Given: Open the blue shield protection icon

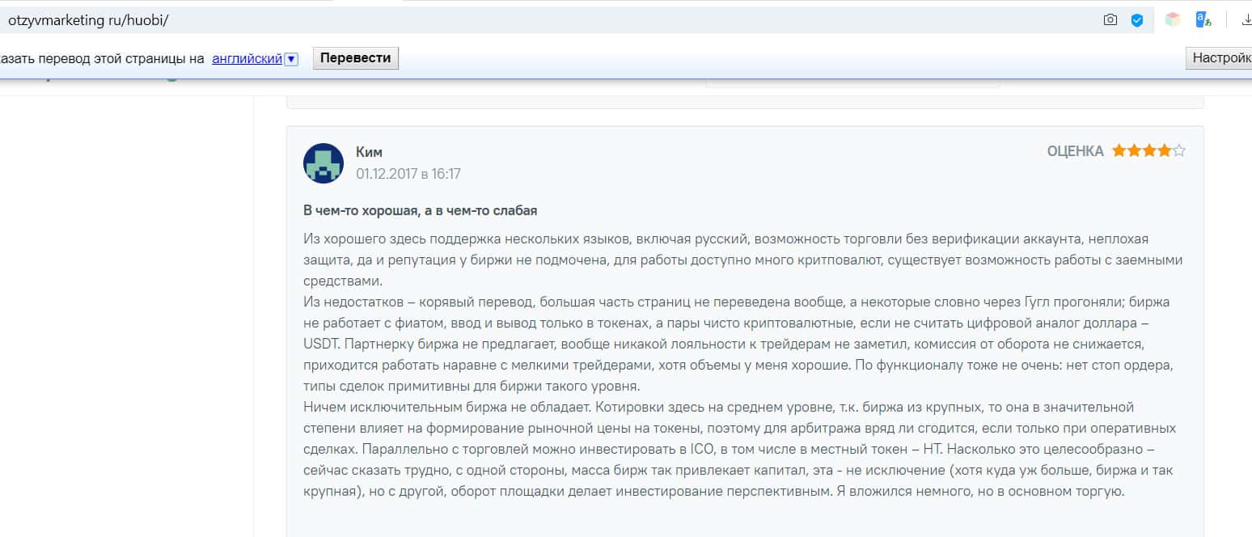Looking at the screenshot, I should coord(1136,20).
